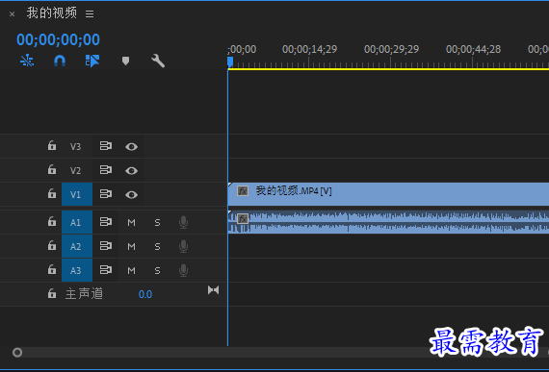Hide V3 track output eye
The height and width of the screenshot is (372, 549).
click(131, 147)
